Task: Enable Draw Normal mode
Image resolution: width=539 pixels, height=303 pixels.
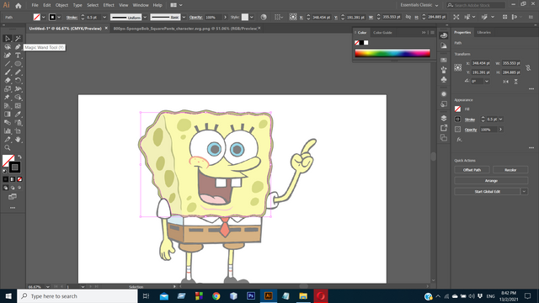Action: coord(6,188)
